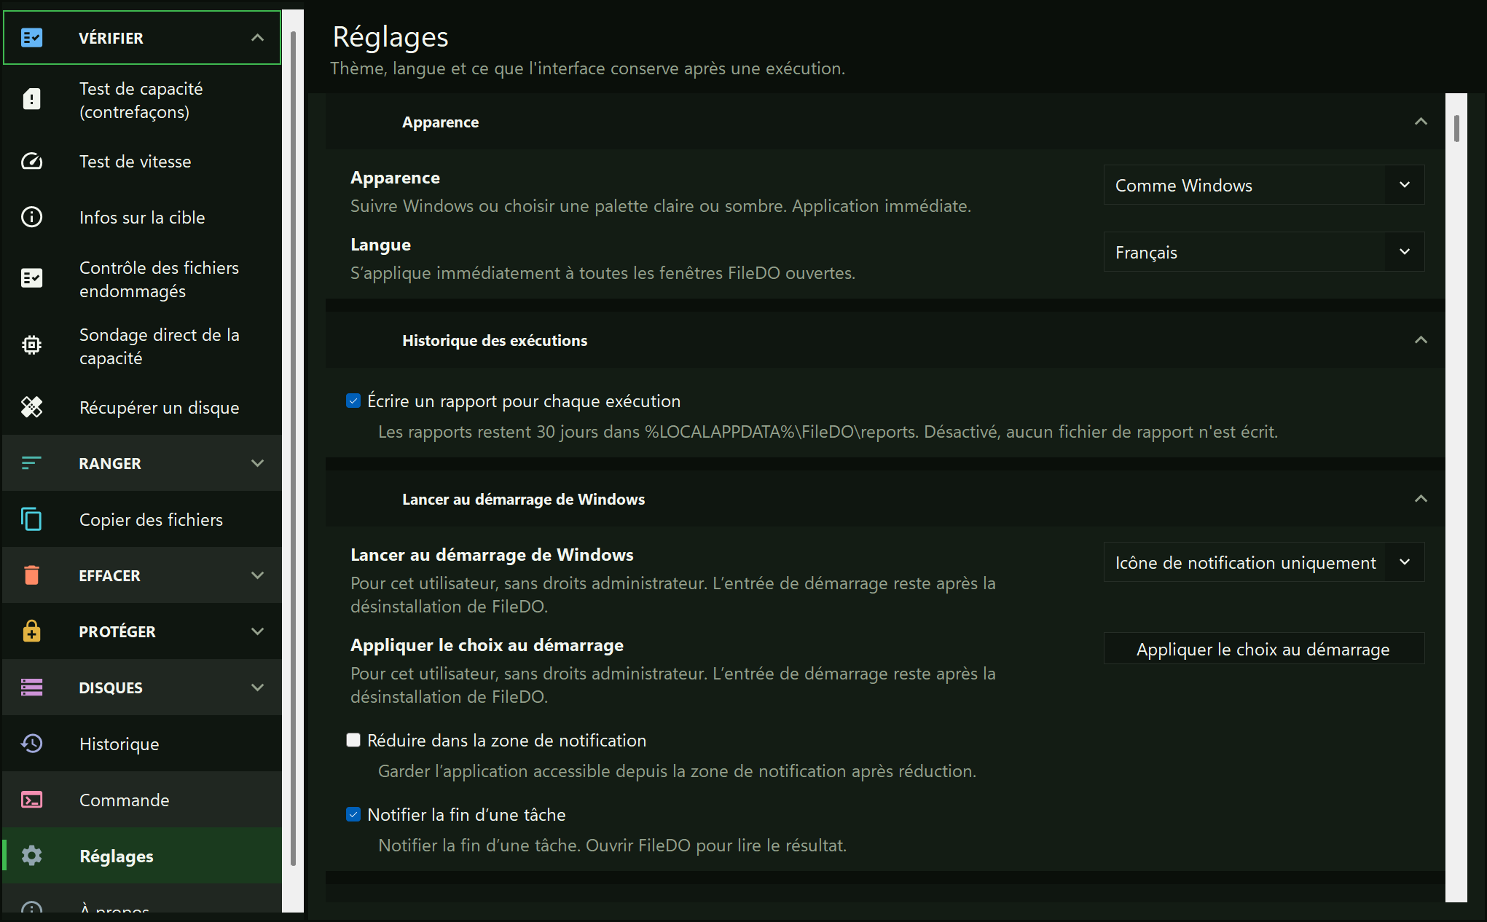Open the Commande page

142,800
